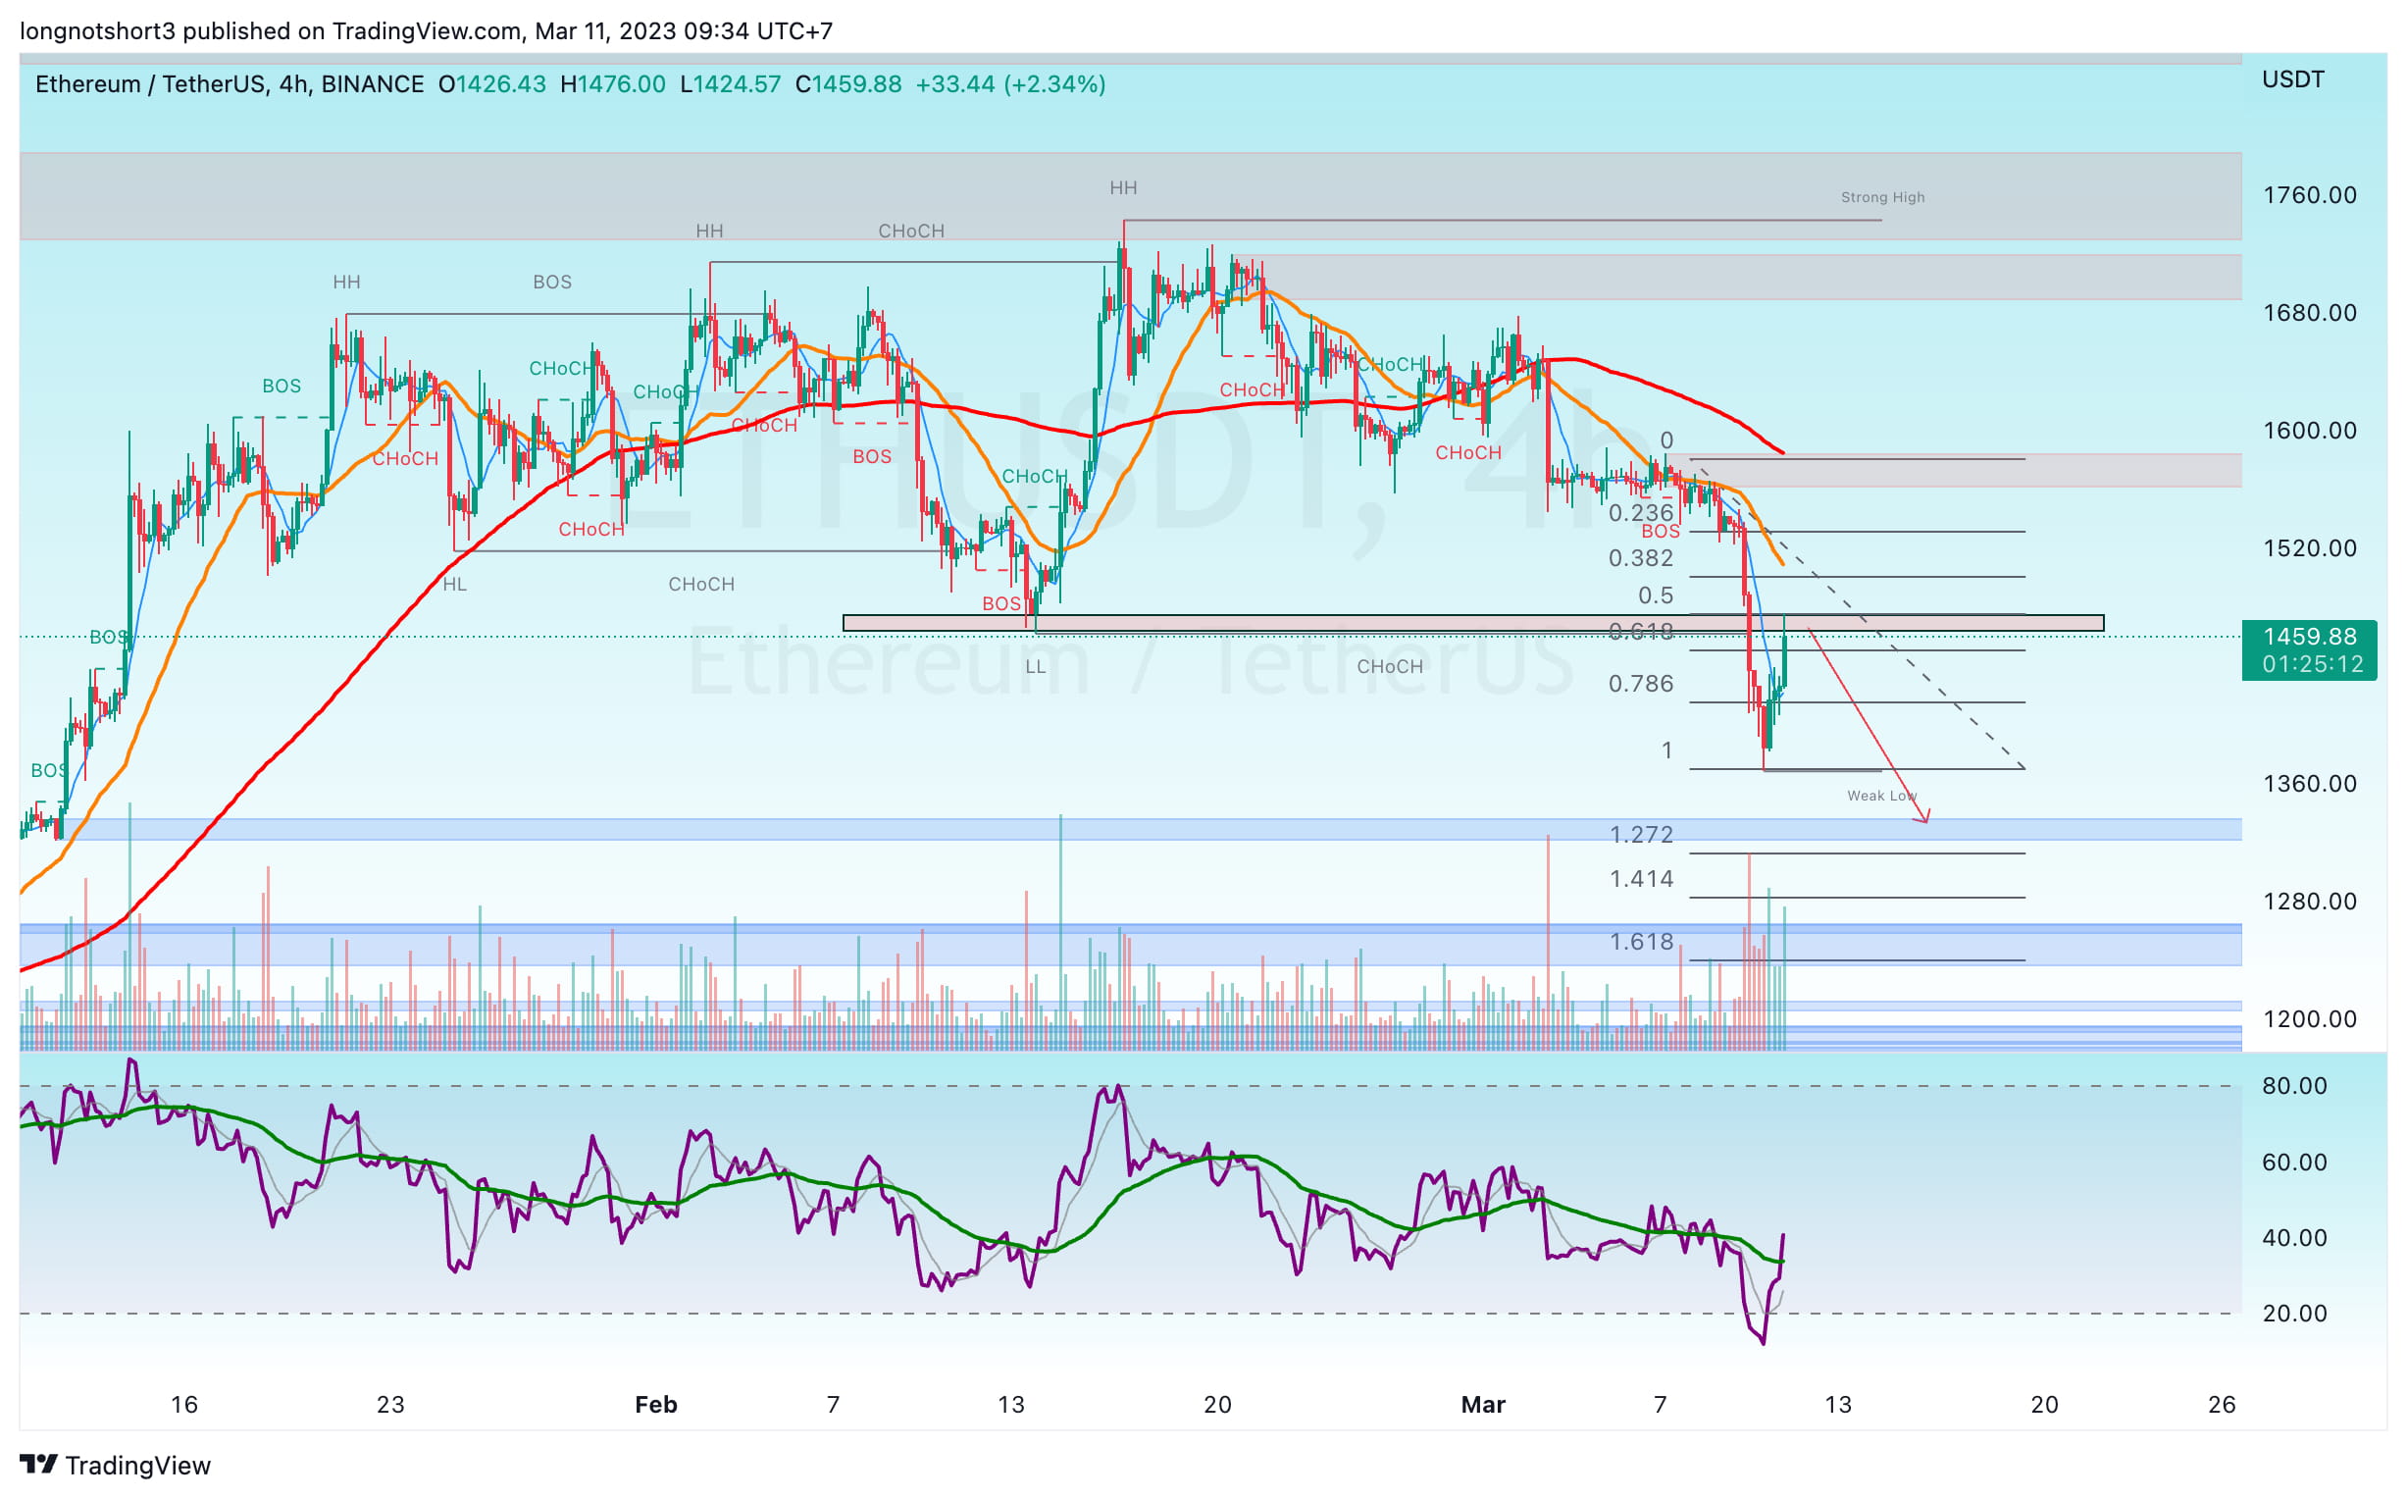The image size is (2407, 1499).
Task: Click the 1600.00 price axis label
Action: [x=2309, y=431]
